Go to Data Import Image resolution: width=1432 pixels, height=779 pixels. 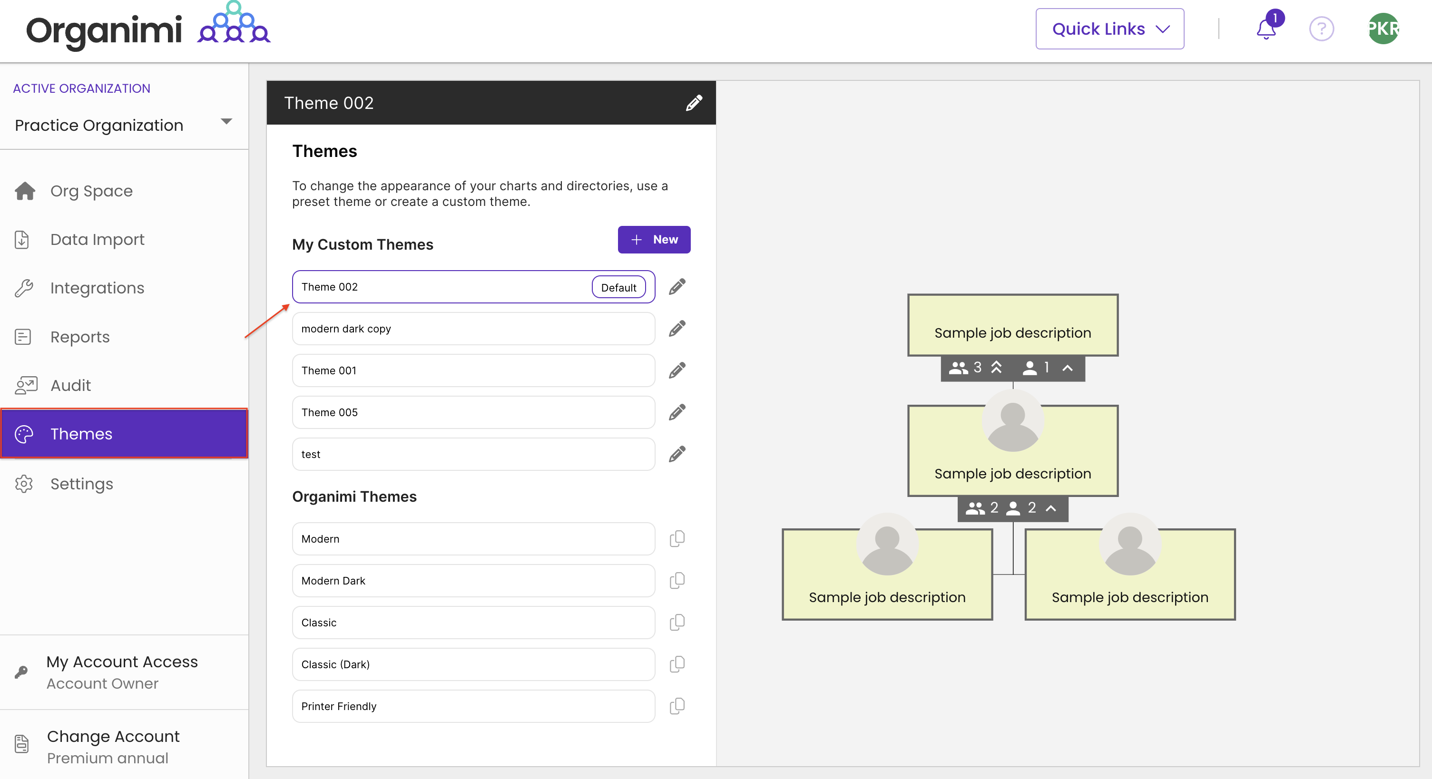click(x=124, y=240)
